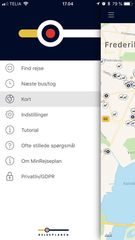Tap the padlock Privatliv/GDPR icon
135x240 pixels.
click(x=10, y=177)
